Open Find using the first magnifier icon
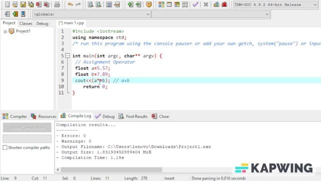The width and height of the screenshot is (321, 181). point(90,5)
